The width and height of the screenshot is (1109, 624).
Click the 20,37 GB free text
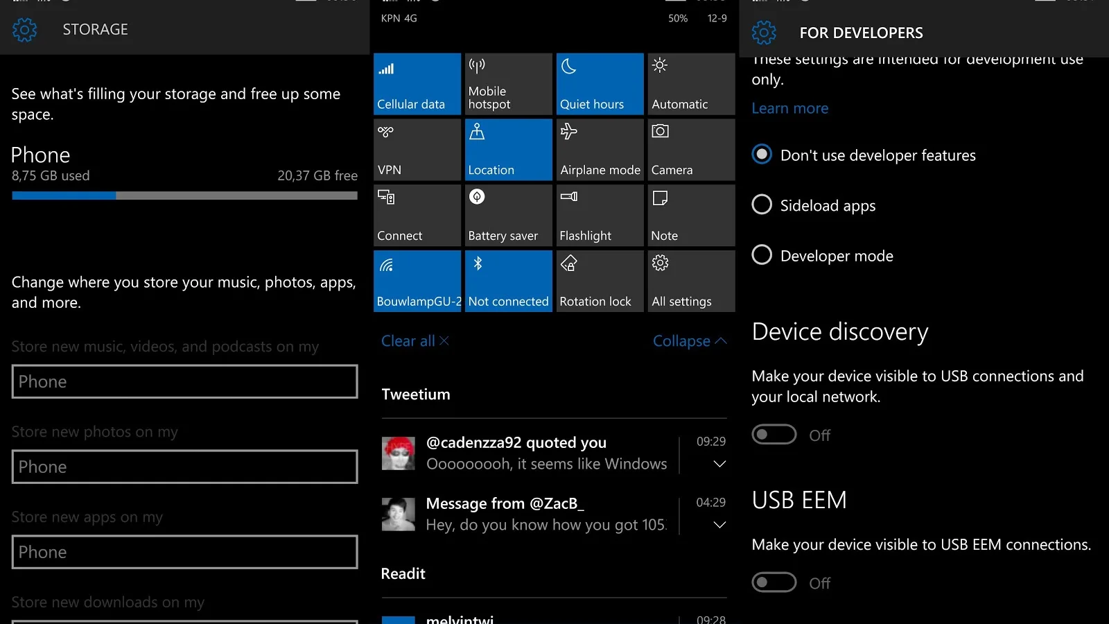(317, 176)
